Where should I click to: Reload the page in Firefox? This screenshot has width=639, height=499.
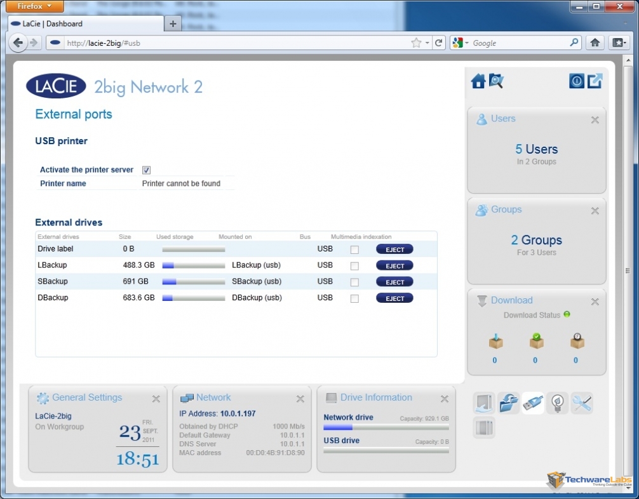(x=438, y=43)
